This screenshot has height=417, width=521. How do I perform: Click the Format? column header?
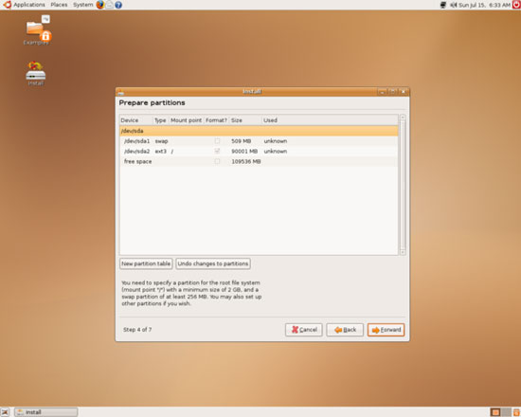(216, 120)
